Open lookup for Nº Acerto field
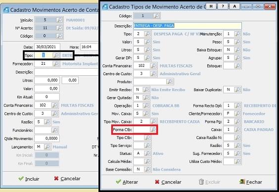279x192 pixels. coord(59,28)
